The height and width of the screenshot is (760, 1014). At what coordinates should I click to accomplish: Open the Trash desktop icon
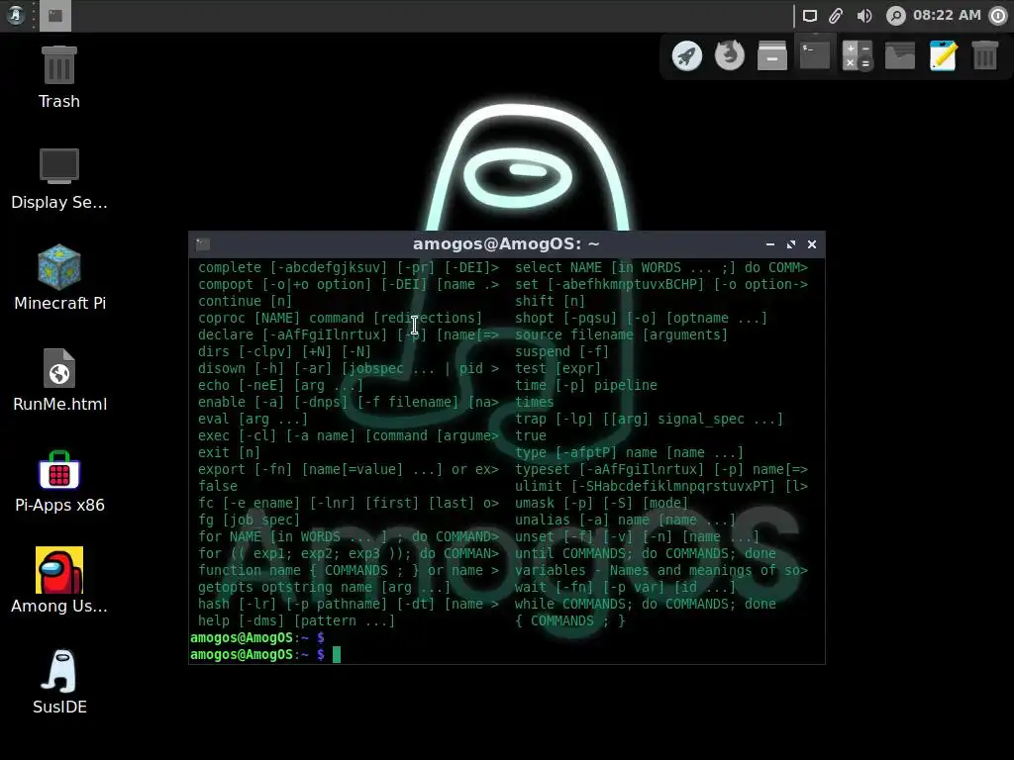point(58,76)
